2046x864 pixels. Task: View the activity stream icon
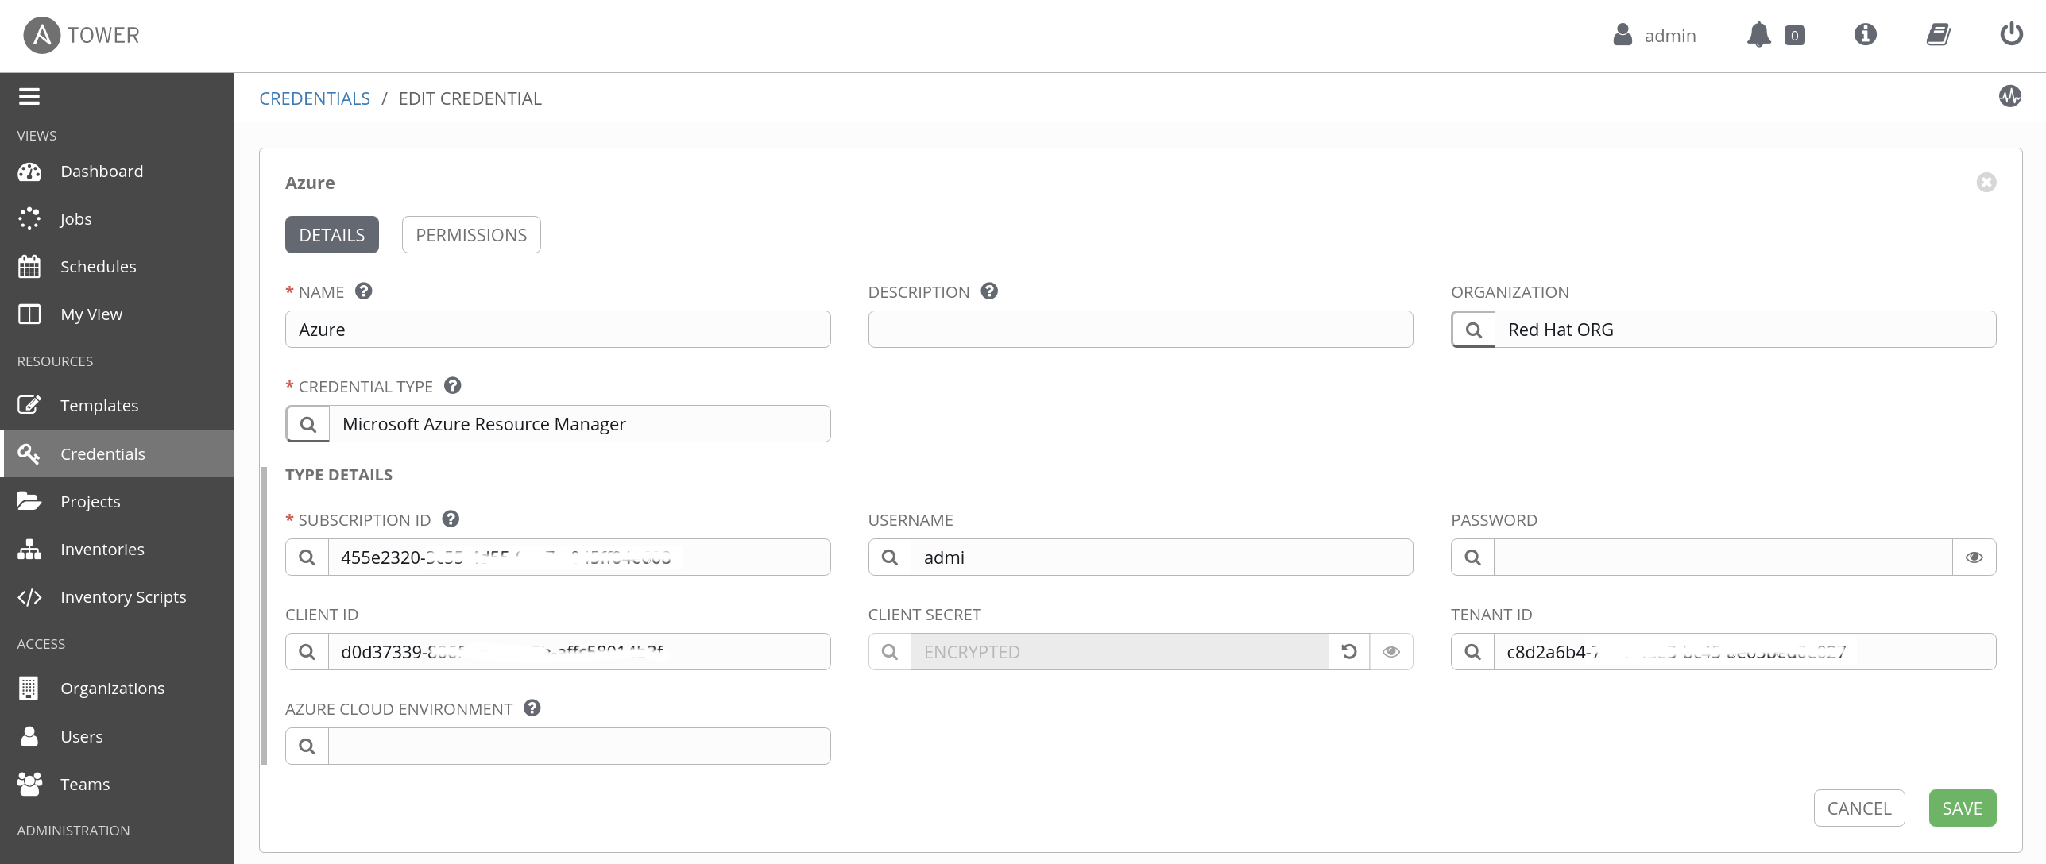coord(2009,97)
